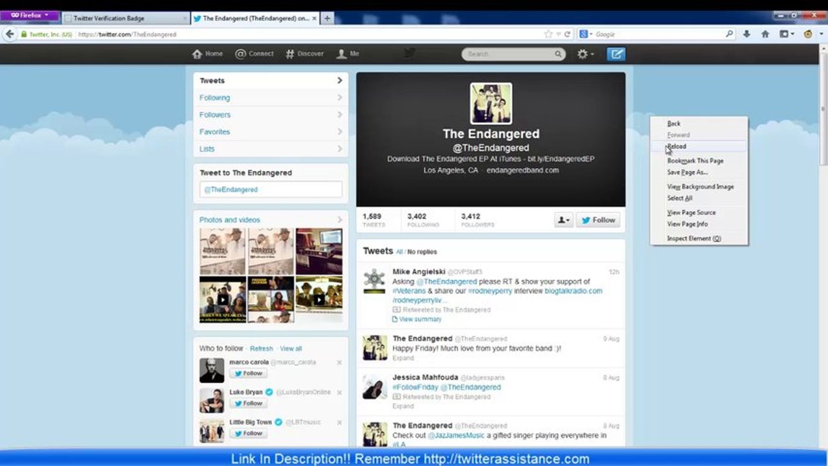Click the 3,402 following count
The image size is (828, 466).
click(423, 220)
